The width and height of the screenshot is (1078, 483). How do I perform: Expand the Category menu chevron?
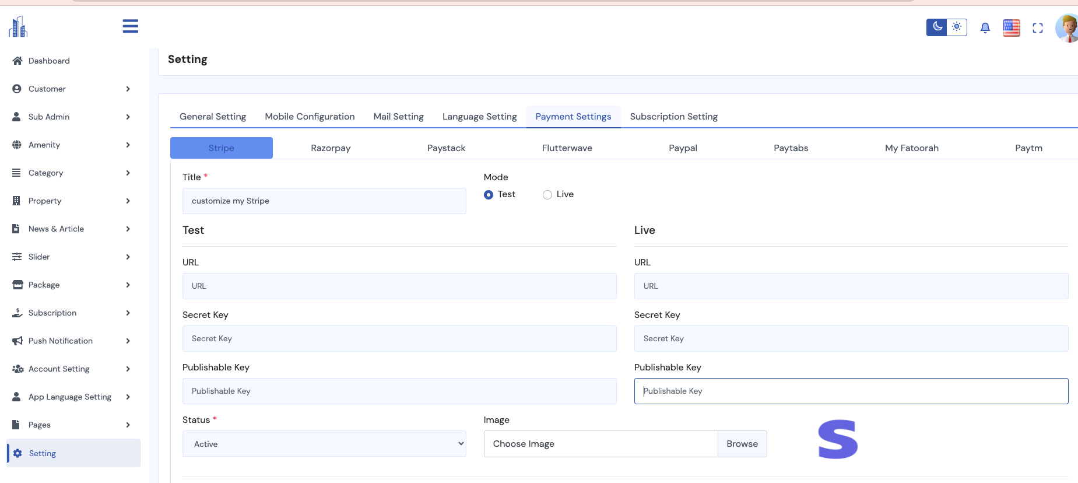[x=128, y=173]
